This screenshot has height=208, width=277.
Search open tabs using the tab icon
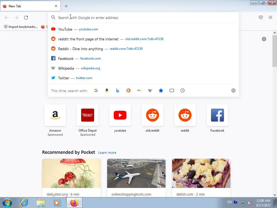[x=172, y=90]
